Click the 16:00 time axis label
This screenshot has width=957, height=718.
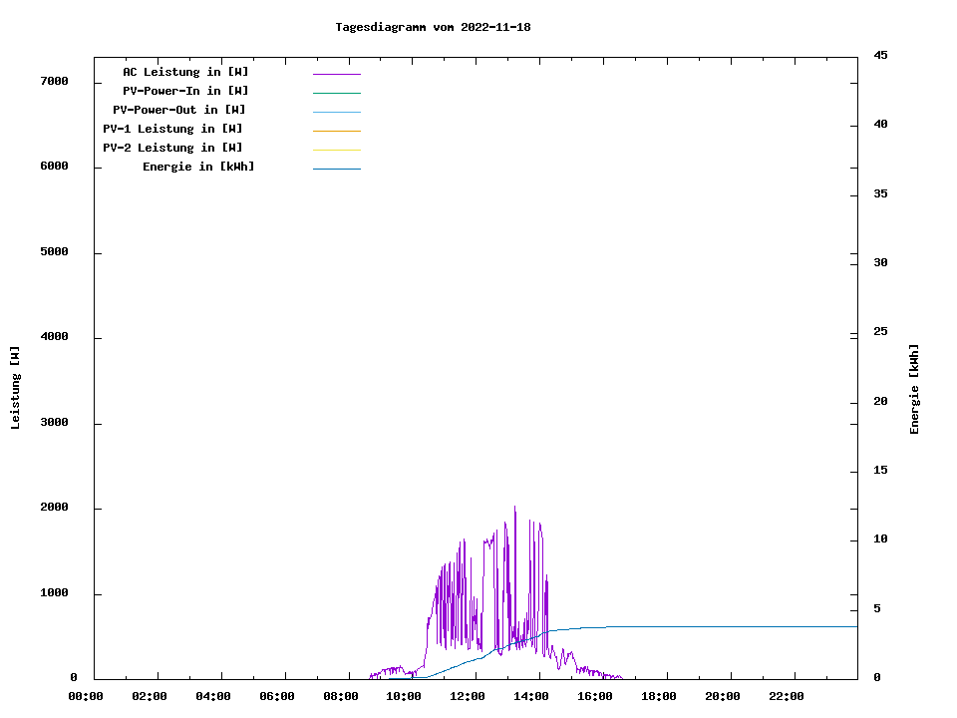[595, 696]
